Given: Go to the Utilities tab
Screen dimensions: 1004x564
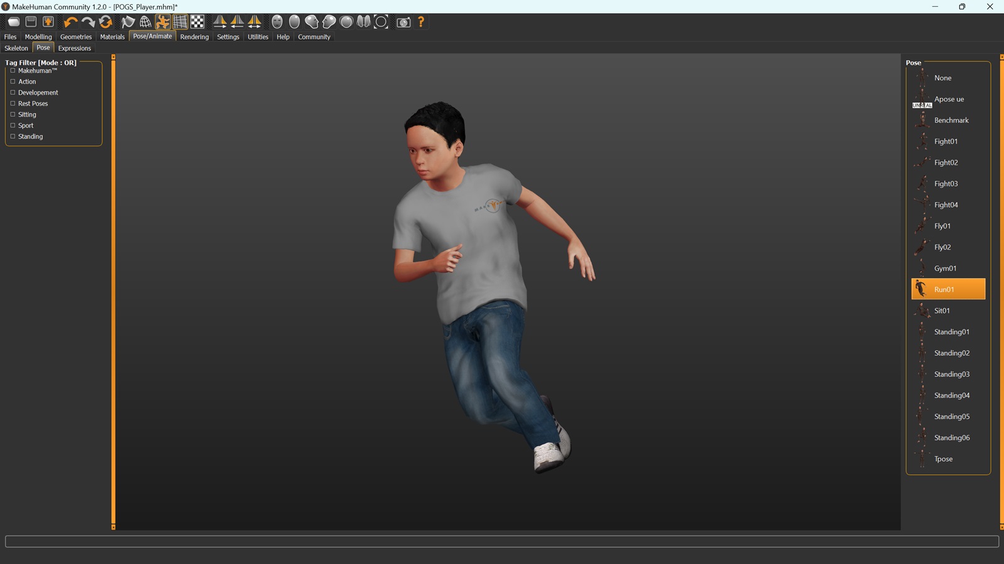Looking at the screenshot, I should point(258,37).
